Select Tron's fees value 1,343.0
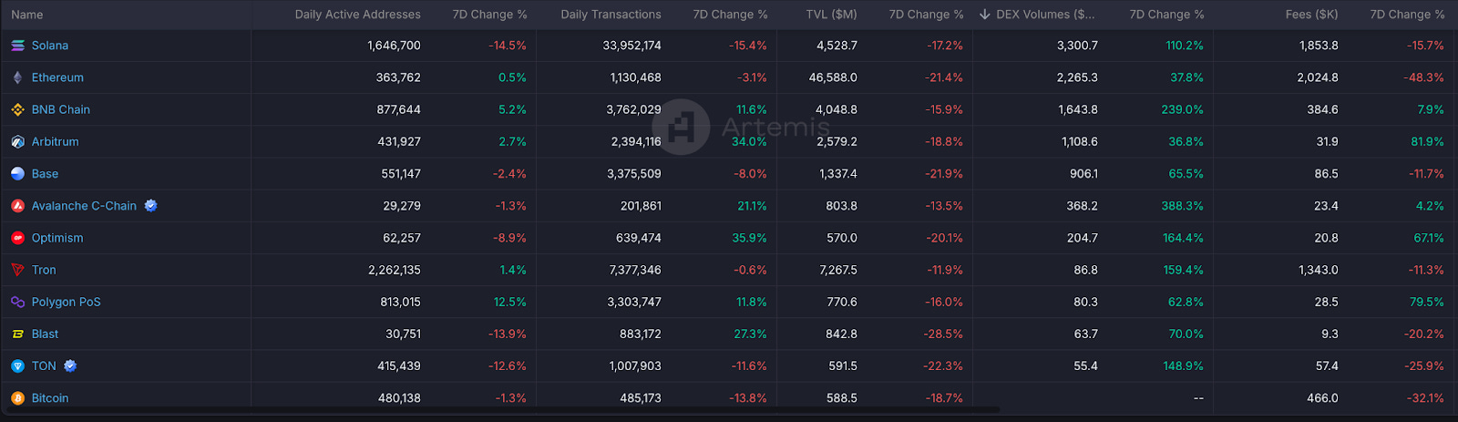This screenshot has height=422, width=1458. click(1319, 270)
